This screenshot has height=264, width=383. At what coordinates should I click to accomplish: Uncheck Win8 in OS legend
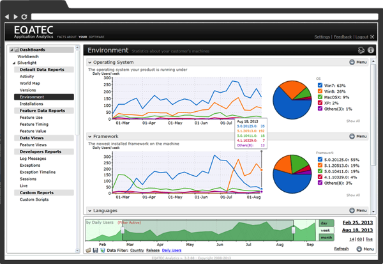(320, 91)
